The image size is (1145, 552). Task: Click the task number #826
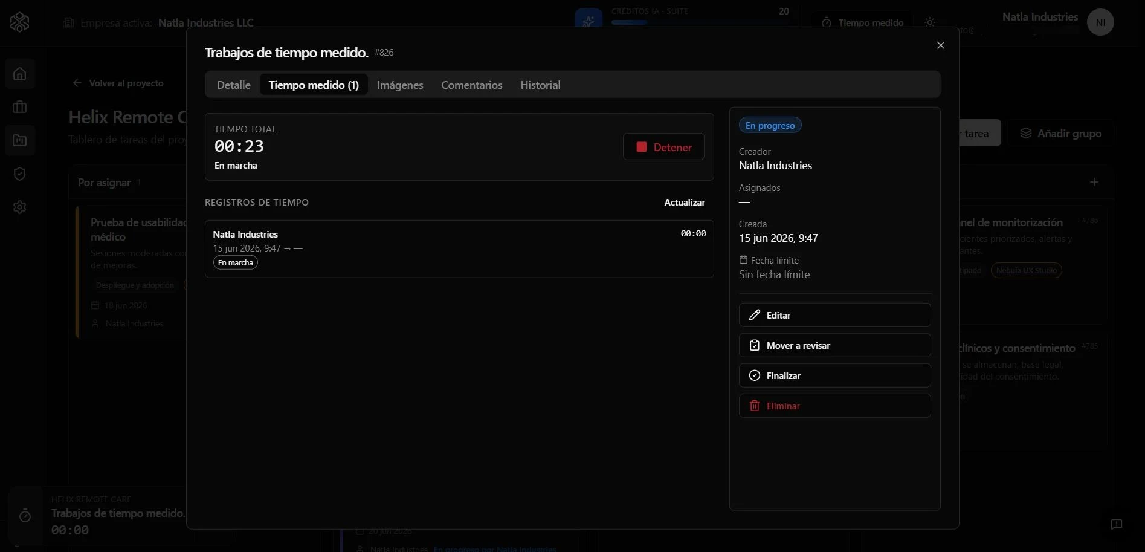tap(384, 53)
